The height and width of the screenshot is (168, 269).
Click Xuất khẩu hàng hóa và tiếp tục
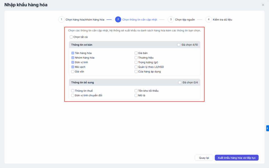[x=237, y=158]
